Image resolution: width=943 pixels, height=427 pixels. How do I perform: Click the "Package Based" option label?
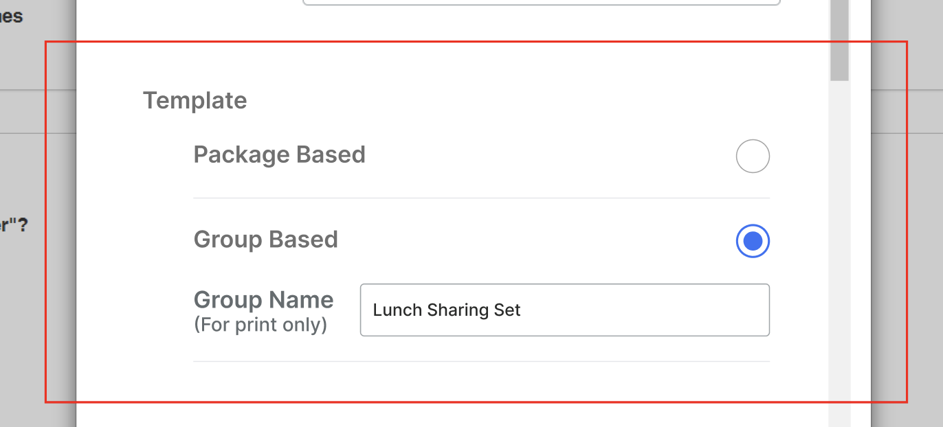(279, 155)
